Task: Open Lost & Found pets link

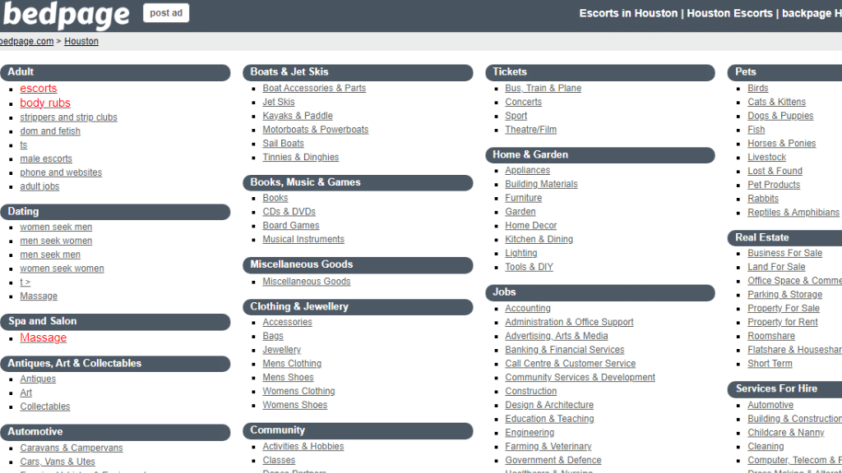Action: coord(775,171)
